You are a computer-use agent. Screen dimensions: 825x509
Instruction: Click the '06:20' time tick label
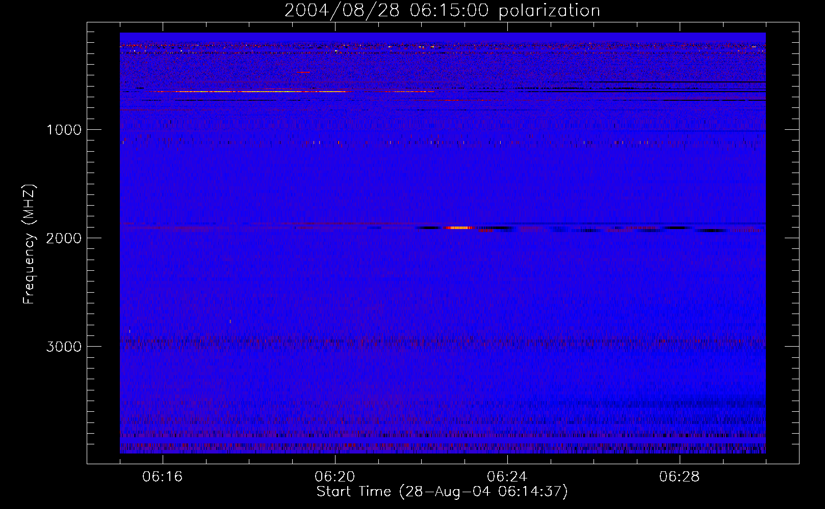coord(335,477)
